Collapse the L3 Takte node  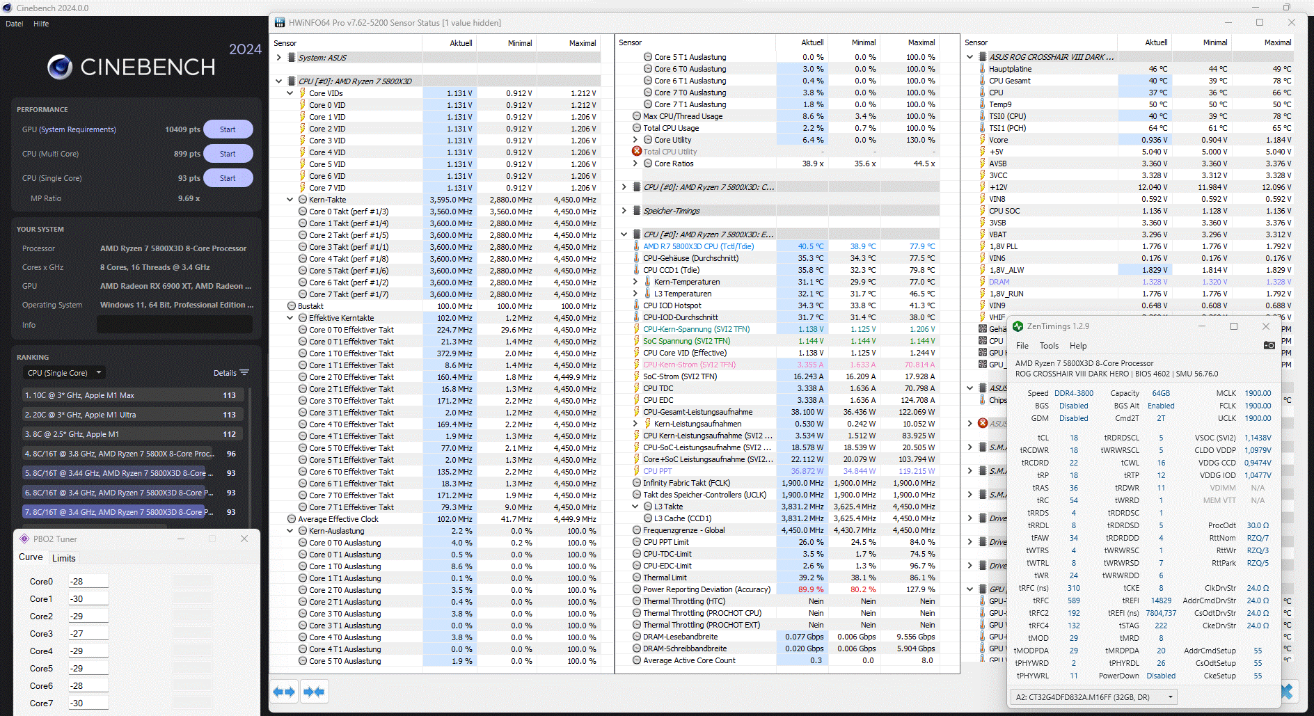click(635, 507)
